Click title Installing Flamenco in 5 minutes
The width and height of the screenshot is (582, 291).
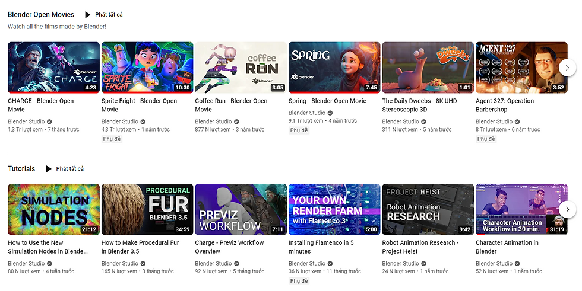click(x=321, y=247)
